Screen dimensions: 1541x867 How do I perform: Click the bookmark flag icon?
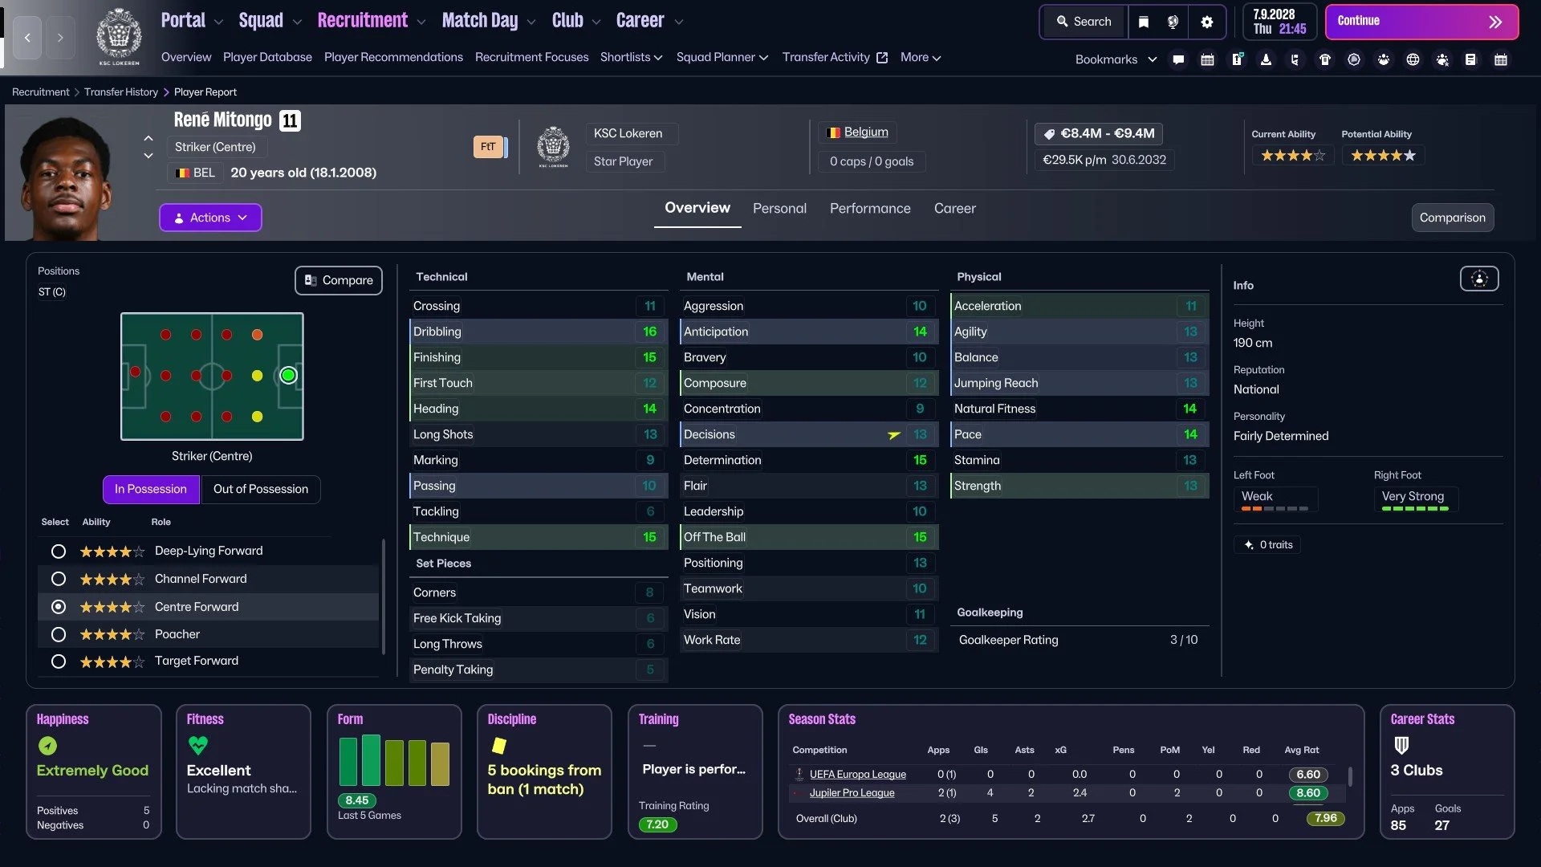1144,22
